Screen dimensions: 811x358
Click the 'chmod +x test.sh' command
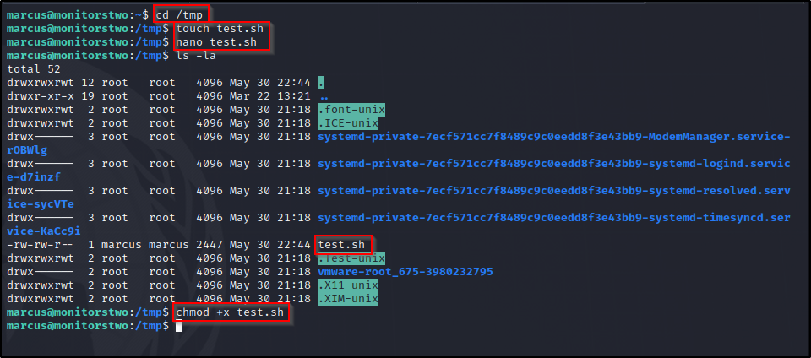click(230, 312)
